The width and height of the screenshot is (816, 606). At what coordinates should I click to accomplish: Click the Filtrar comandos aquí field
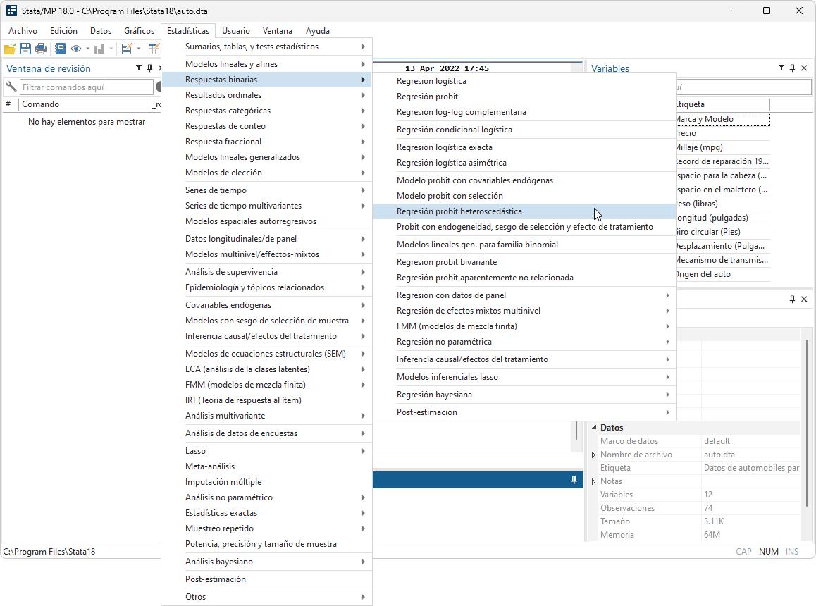click(x=87, y=87)
